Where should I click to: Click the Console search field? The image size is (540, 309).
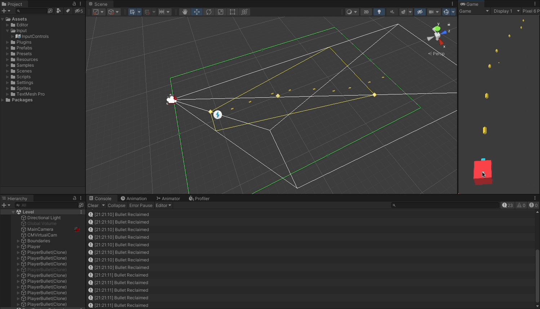445,205
